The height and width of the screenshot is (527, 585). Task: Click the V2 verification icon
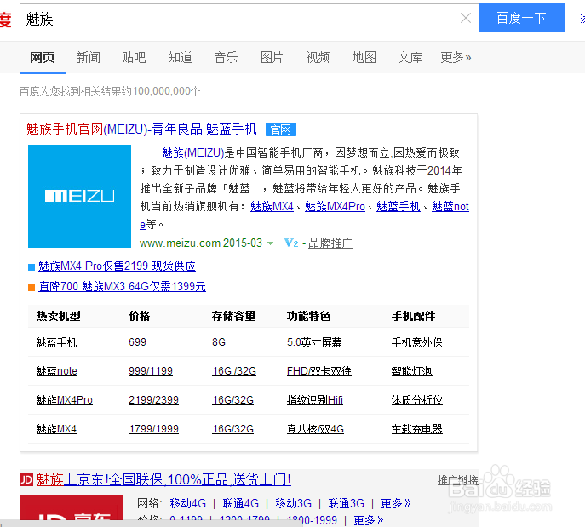291,243
